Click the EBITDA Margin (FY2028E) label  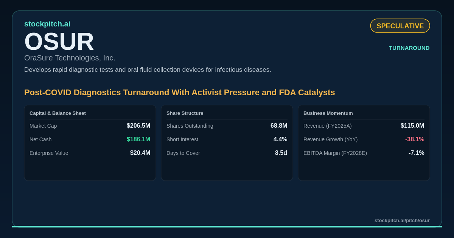(x=335, y=153)
